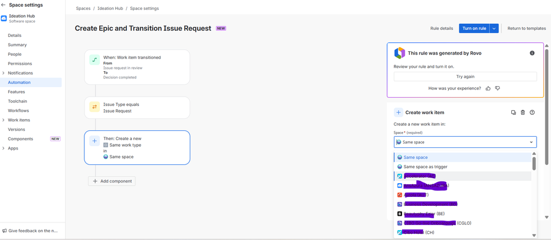The height and width of the screenshot is (240, 551).
Task: Open Components in settings sidebar
Action: pos(20,139)
